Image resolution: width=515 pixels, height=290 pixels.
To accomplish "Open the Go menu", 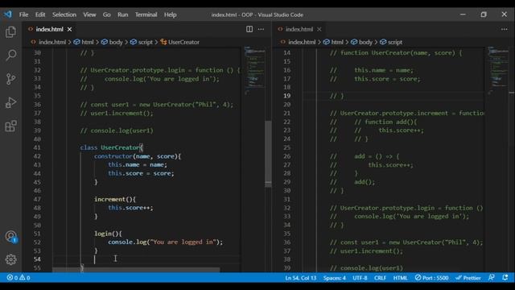I will [x=106, y=14].
